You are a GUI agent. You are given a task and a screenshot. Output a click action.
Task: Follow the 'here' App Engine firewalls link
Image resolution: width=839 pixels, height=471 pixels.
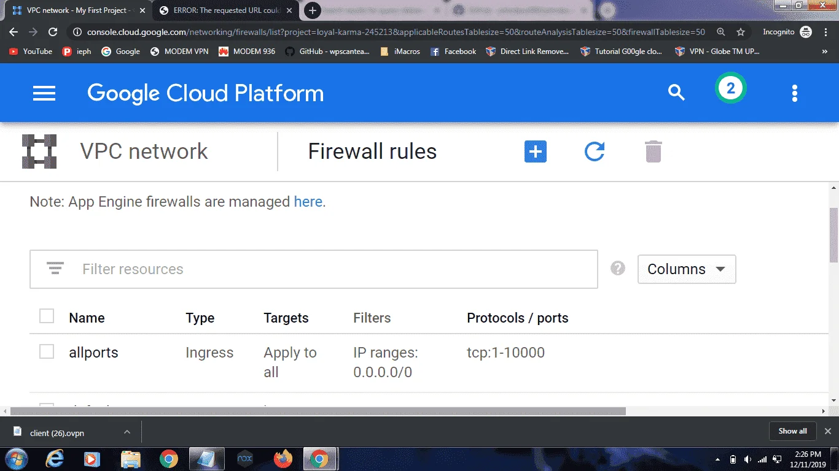pyautogui.click(x=308, y=202)
